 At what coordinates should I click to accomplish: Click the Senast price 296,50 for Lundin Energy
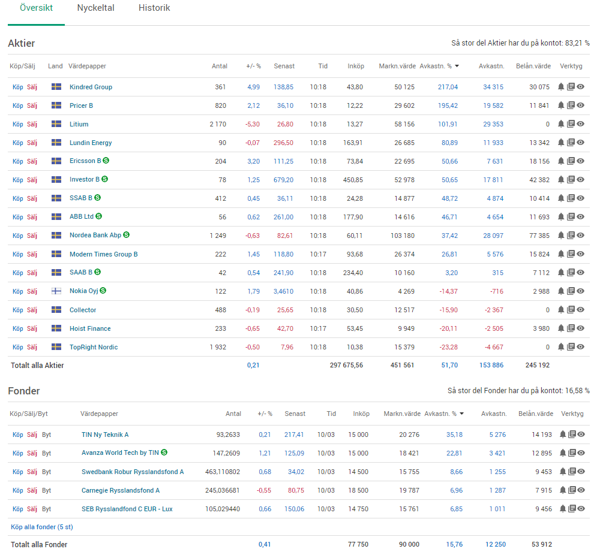tap(283, 143)
